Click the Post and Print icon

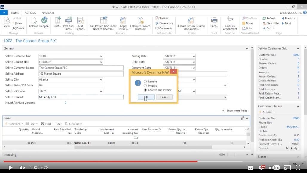coord(68,24)
